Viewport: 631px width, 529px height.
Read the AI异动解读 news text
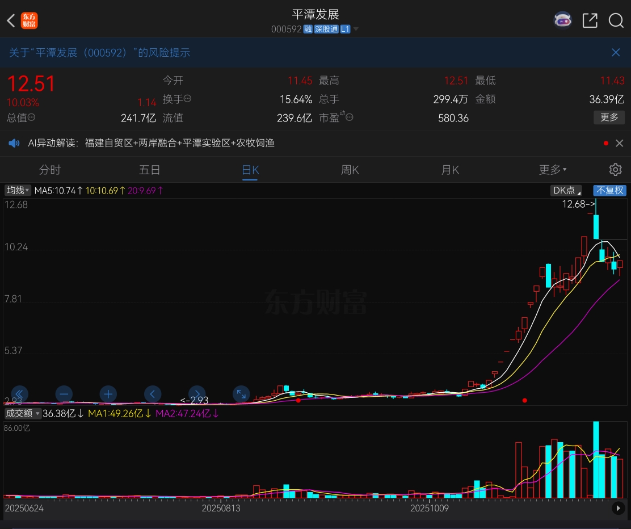pos(151,143)
